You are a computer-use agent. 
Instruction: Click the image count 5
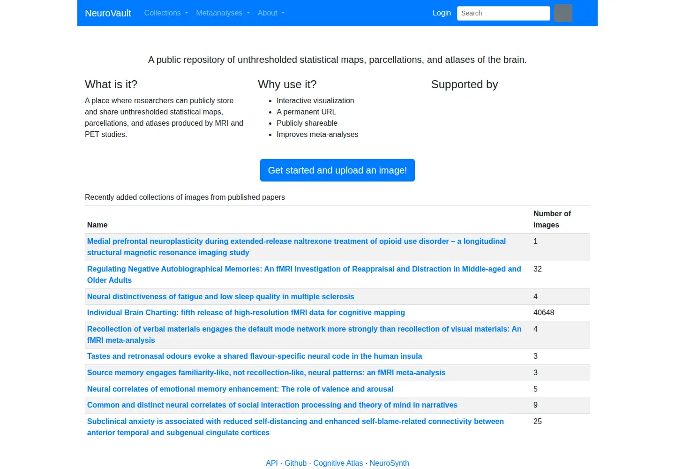pos(535,389)
